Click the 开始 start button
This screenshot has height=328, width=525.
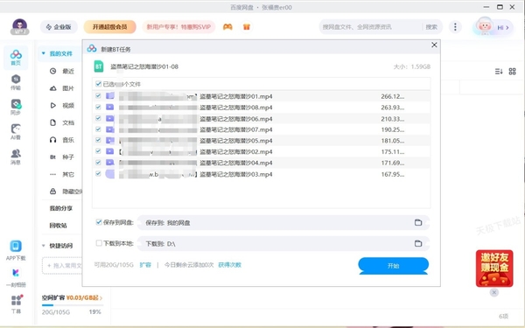pos(394,266)
